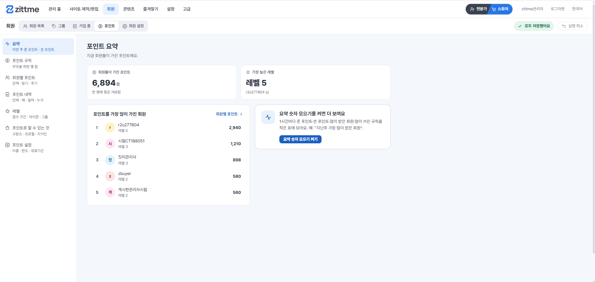Click the 회원별 포인트 people icon
Image resolution: width=595 pixels, height=282 pixels.
[x=7, y=78]
